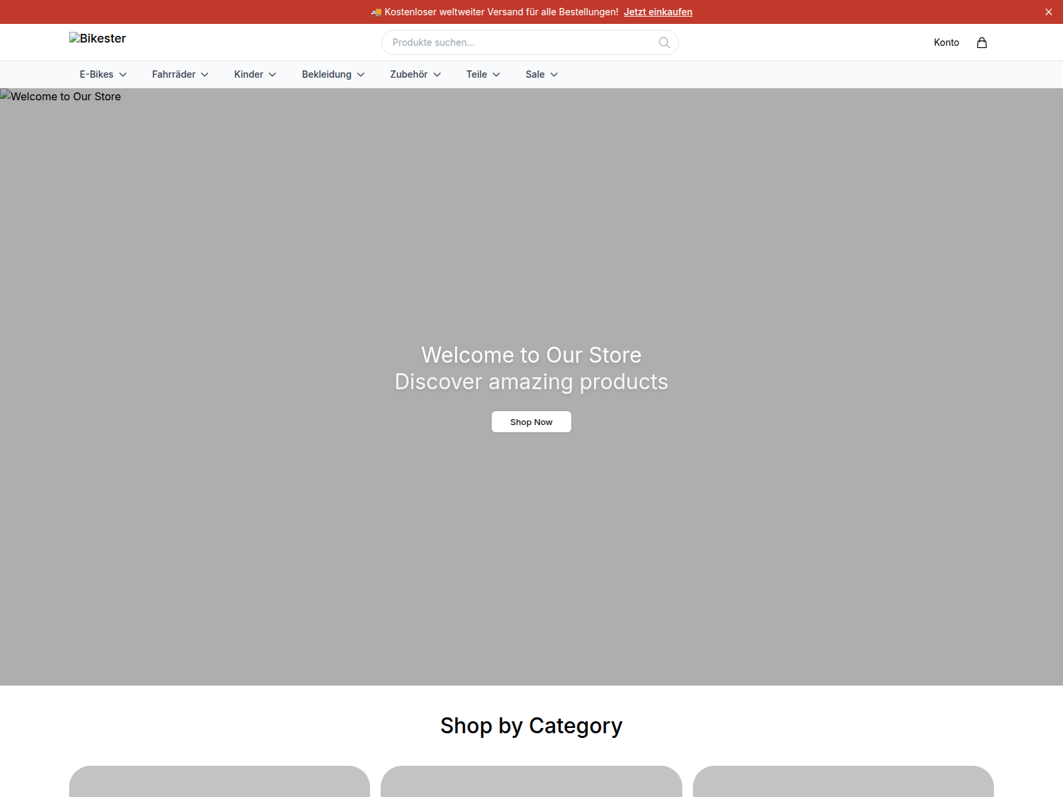Expand the E-Bikes menu
The image size is (1063, 797).
pyautogui.click(x=103, y=74)
